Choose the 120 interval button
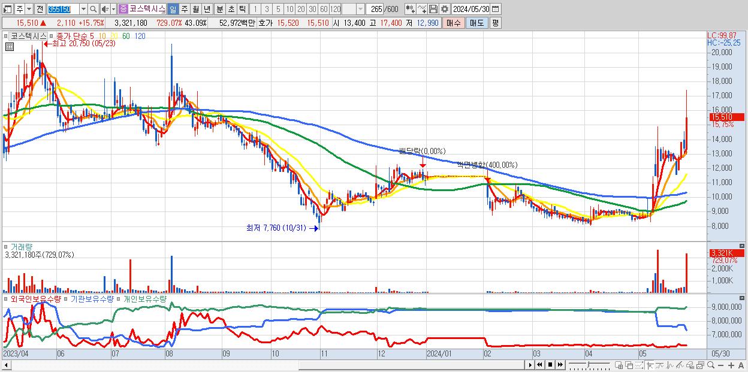This screenshot has height=372, width=748. pyautogui.click(x=335, y=9)
